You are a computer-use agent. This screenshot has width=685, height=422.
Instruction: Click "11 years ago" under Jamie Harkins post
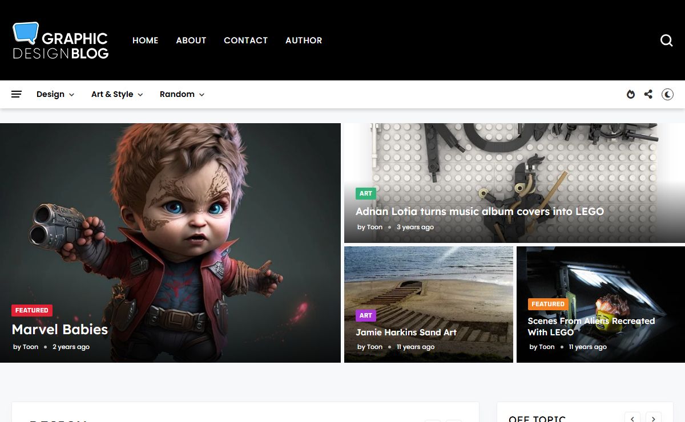coord(416,347)
